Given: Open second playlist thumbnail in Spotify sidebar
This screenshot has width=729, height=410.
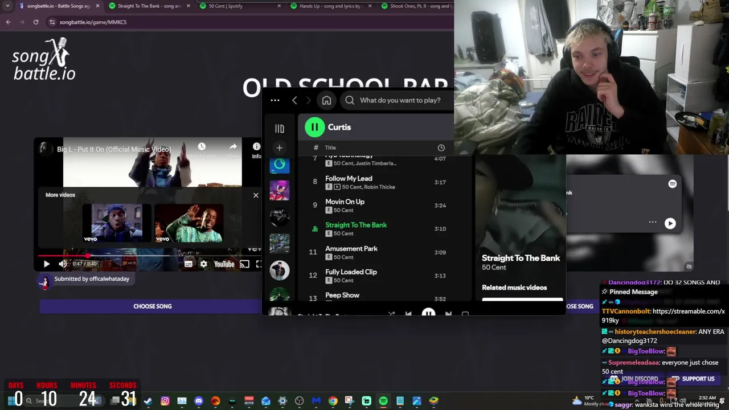Looking at the screenshot, I should 279,190.
